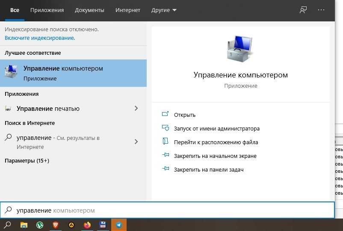Open File Explorer from the taskbar
Image resolution: width=343 pixels, height=231 pixels.
(x=24, y=225)
